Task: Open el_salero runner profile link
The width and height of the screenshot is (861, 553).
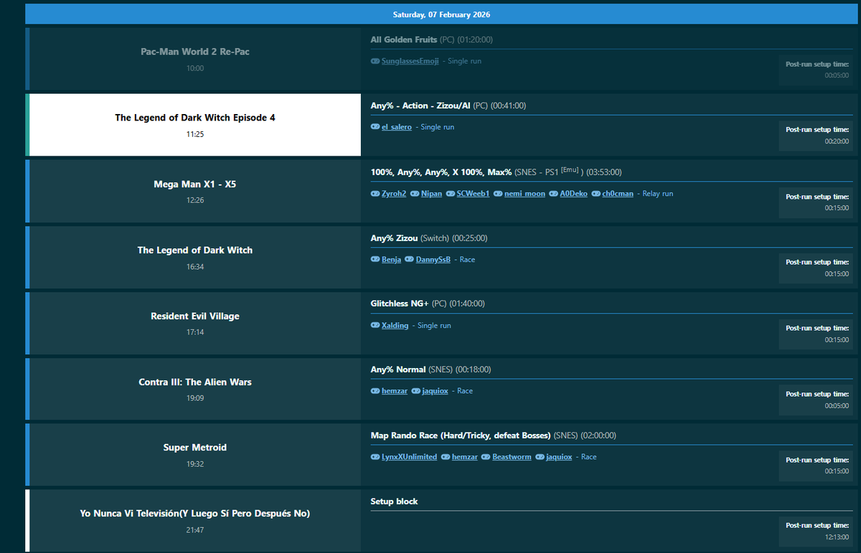Action: [397, 127]
